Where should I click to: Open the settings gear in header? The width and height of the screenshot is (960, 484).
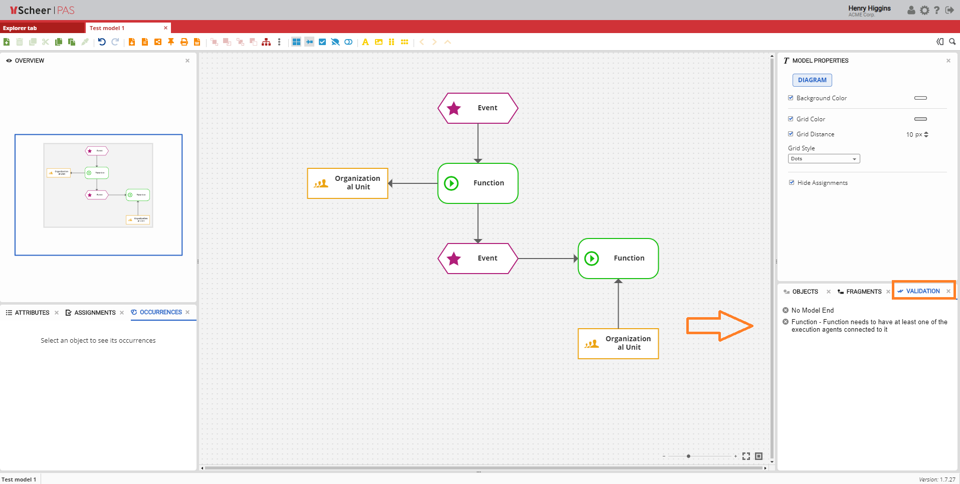pos(924,10)
